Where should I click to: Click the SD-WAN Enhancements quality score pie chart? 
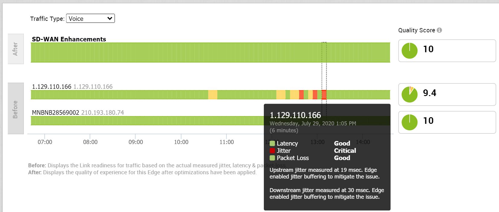pos(409,50)
